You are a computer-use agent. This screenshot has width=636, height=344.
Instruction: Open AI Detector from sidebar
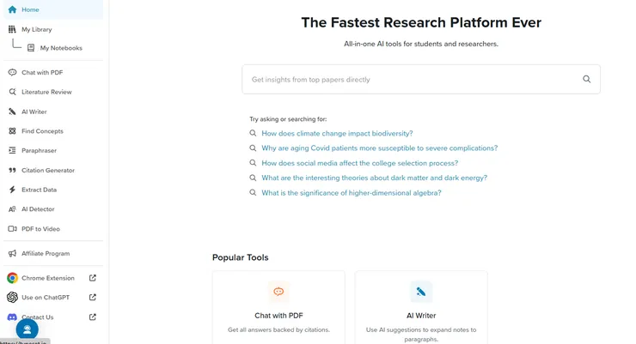(38, 209)
